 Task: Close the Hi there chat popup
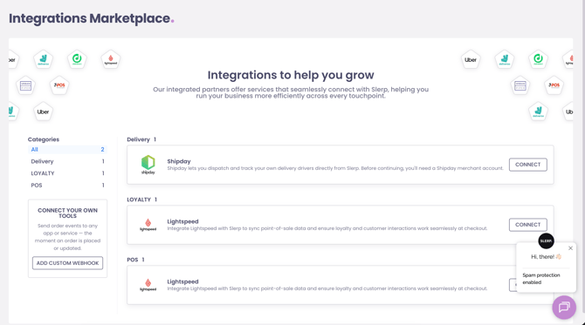[x=570, y=248]
